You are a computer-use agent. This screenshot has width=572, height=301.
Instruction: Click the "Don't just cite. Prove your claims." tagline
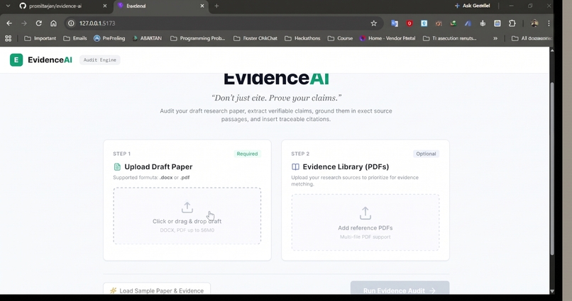tap(277, 98)
